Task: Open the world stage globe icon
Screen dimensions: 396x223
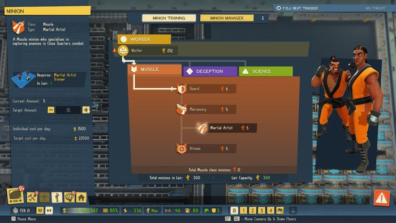Action: tap(69, 198)
